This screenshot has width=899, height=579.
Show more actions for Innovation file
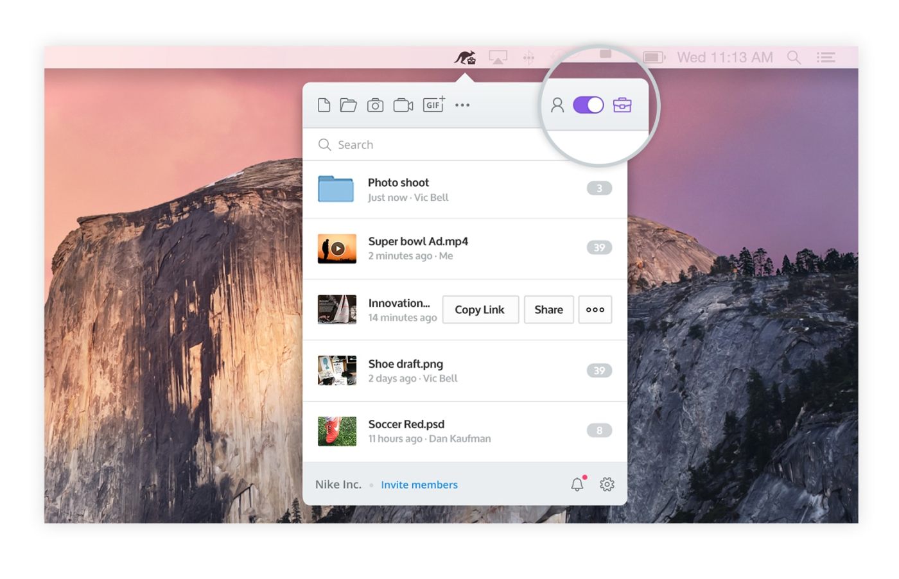pyautogui.click(x=595, y=309)
